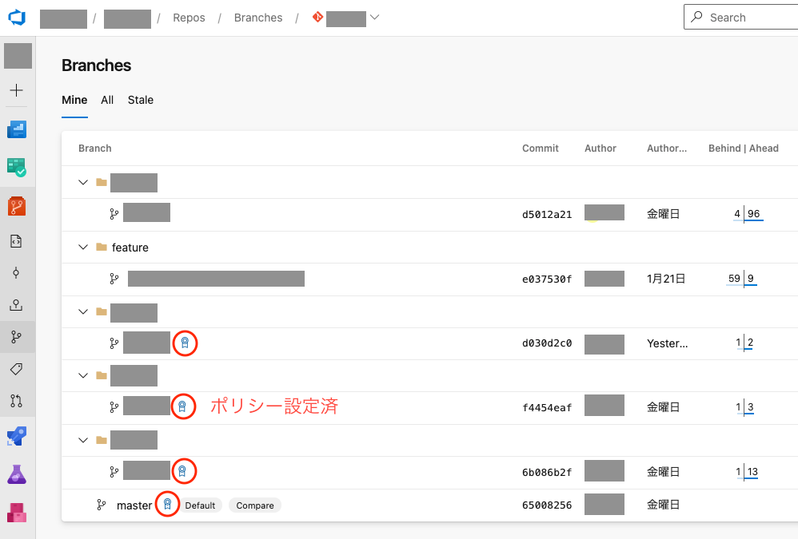Open Test Plans flask icon
The height and width of the screenshot is (539, 798).
click(x=17, y=474)
